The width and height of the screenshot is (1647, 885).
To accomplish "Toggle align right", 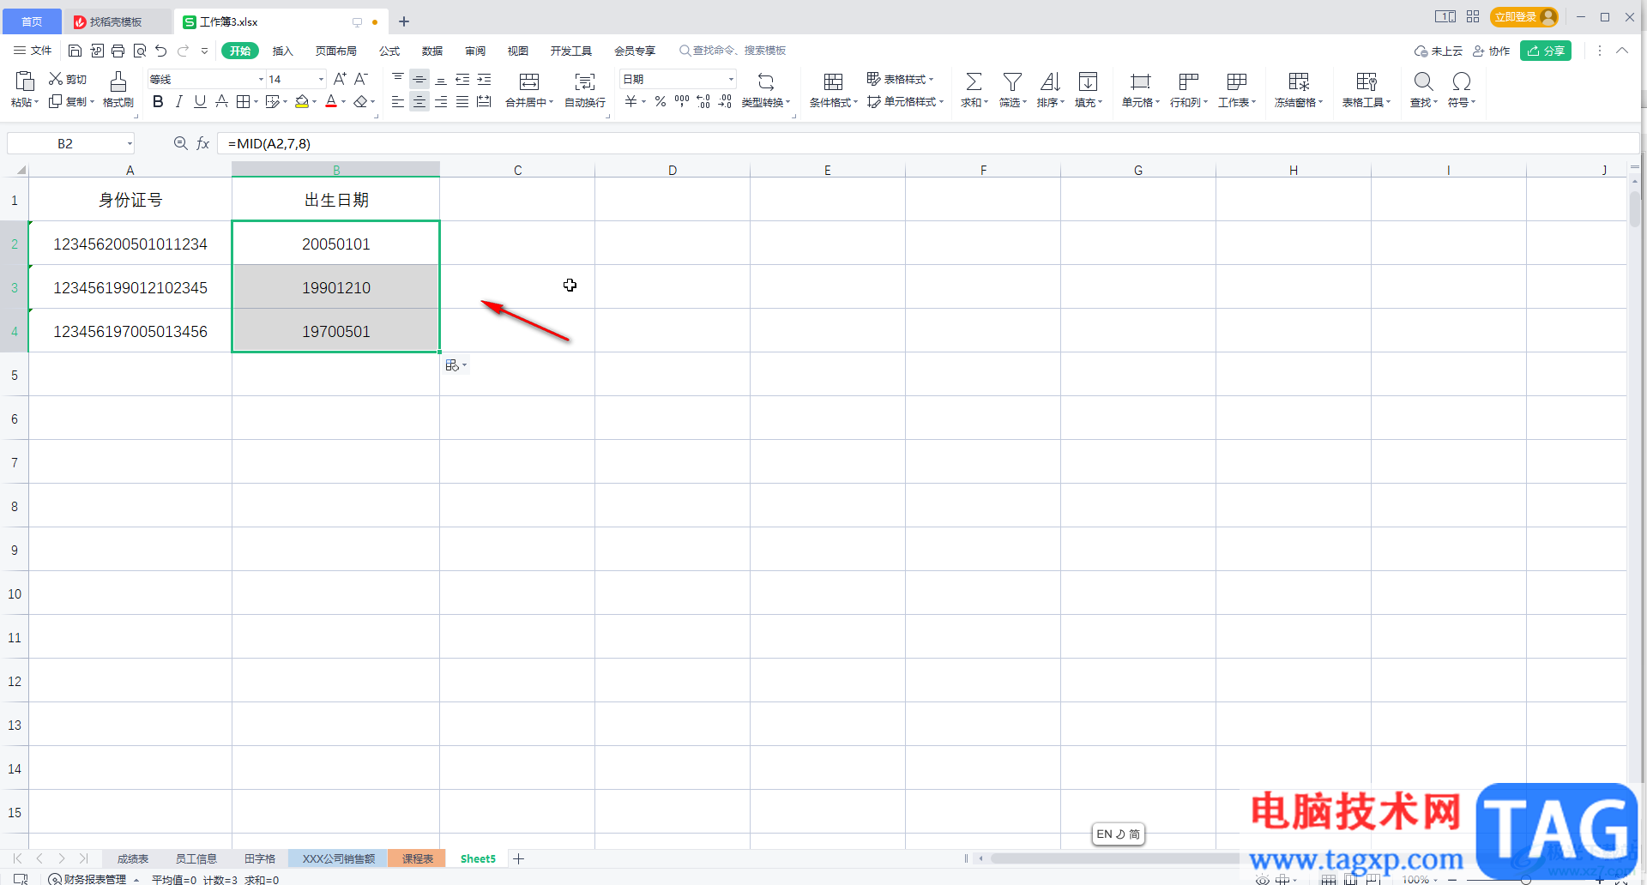I will click(440, 101).
